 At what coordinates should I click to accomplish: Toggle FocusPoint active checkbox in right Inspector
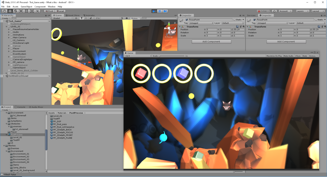pos(255,20)
